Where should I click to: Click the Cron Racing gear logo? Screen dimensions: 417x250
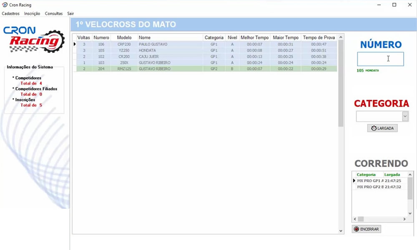34,40
